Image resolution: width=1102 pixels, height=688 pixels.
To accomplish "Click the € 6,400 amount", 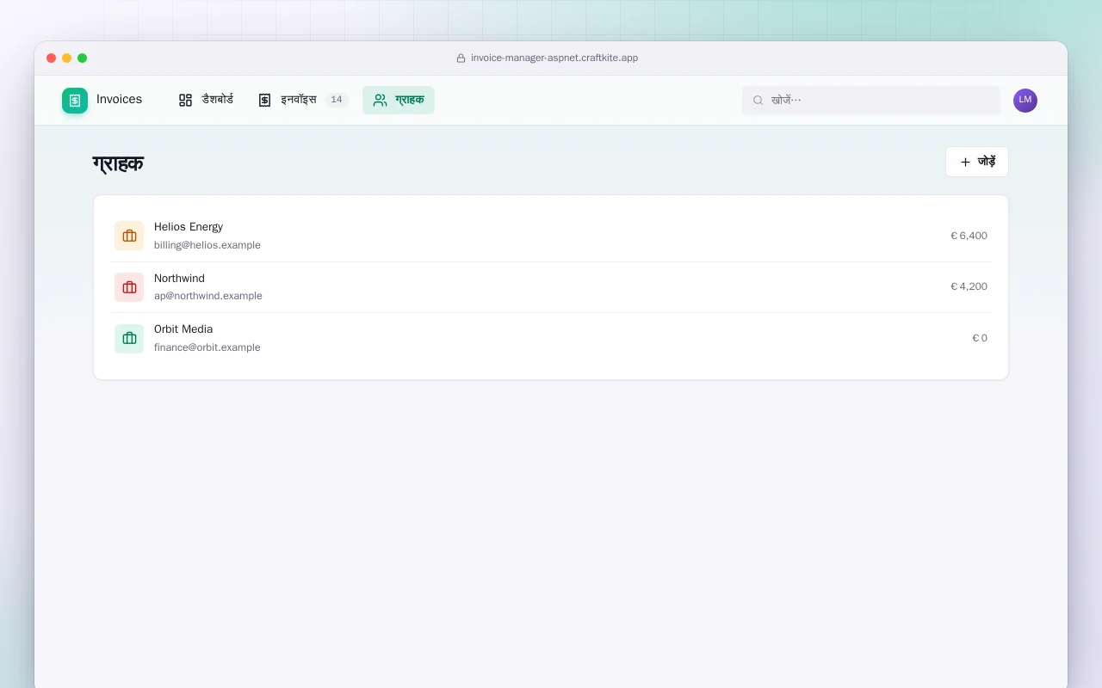I will [x=969, y=236].
